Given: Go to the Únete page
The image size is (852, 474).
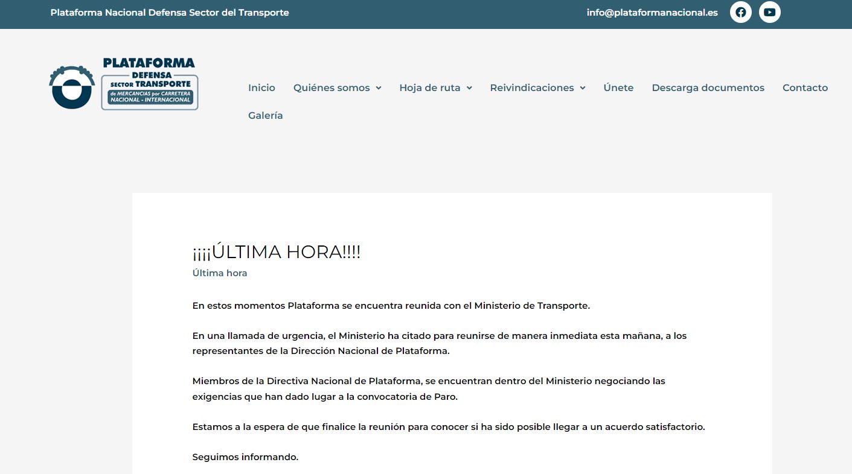Looking at the screenshot, I should point(618,87).
